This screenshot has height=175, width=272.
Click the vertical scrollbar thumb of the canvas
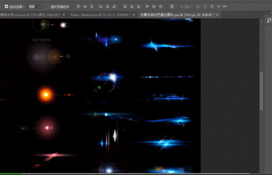[261, 91]
